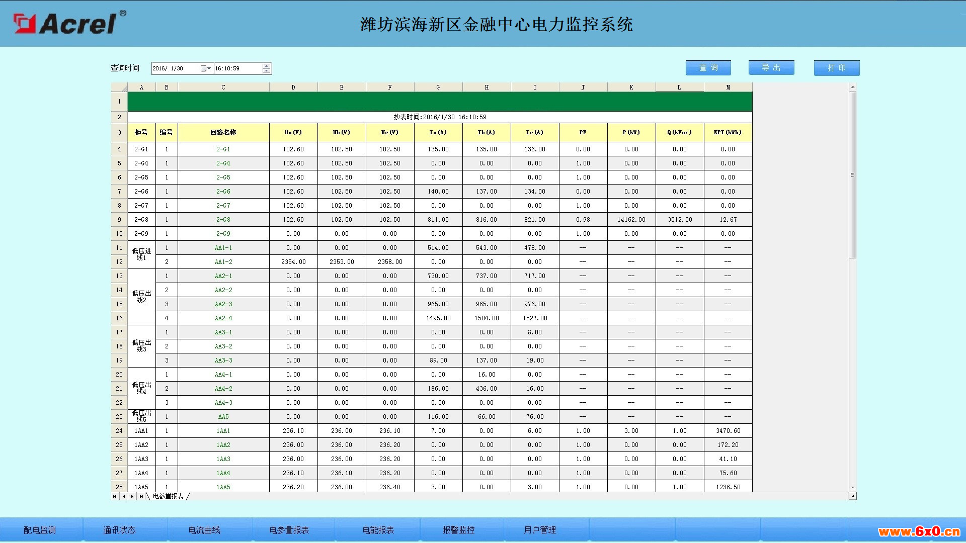
Task: Click circuit name AA1-2
Action: tap(223, 262)
